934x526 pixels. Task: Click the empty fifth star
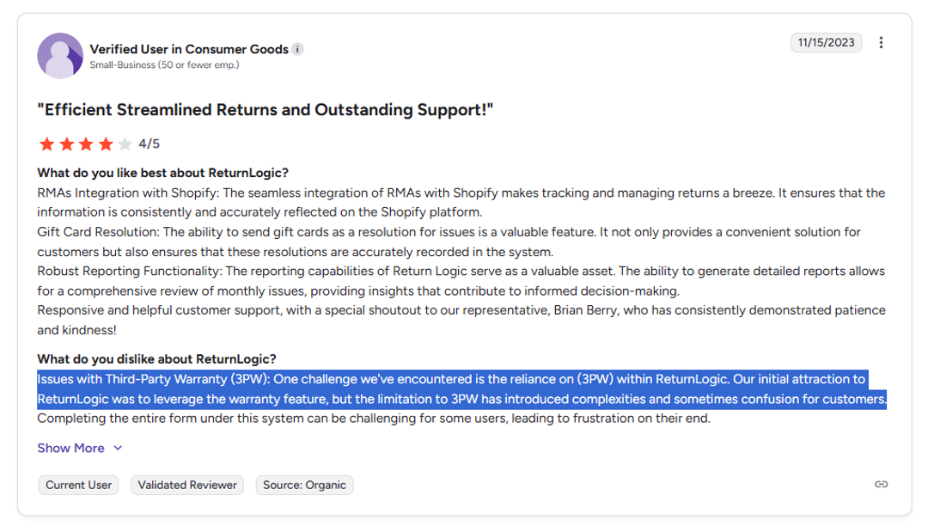click(126, 144)
